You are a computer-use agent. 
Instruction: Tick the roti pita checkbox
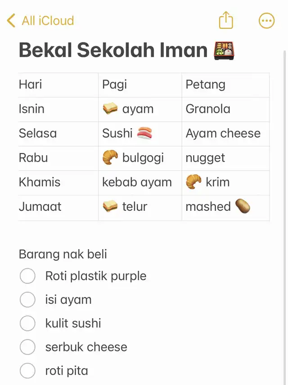point(27,371)
